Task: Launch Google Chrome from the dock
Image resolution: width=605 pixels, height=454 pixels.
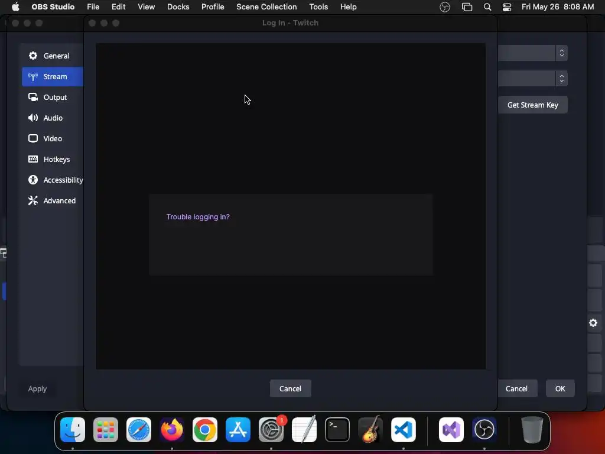Action: point(205,430)
